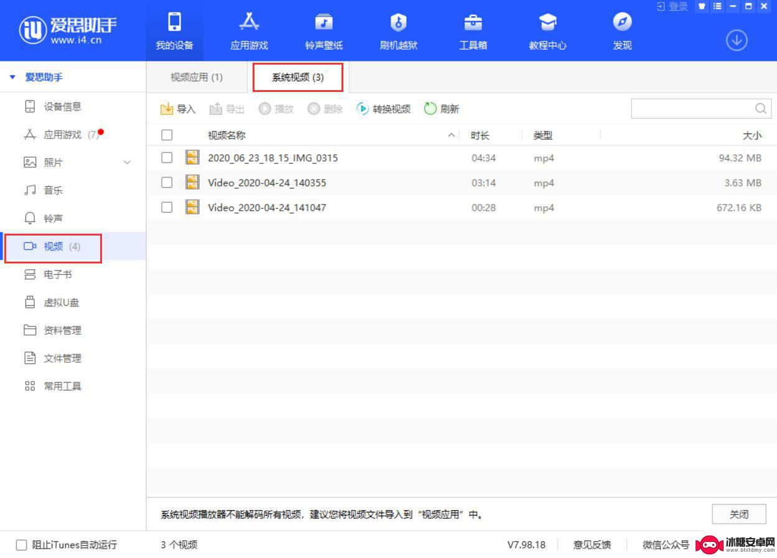Sort by the 类型 column header
Screen dimensions: 777x558
tap(543, 135)
